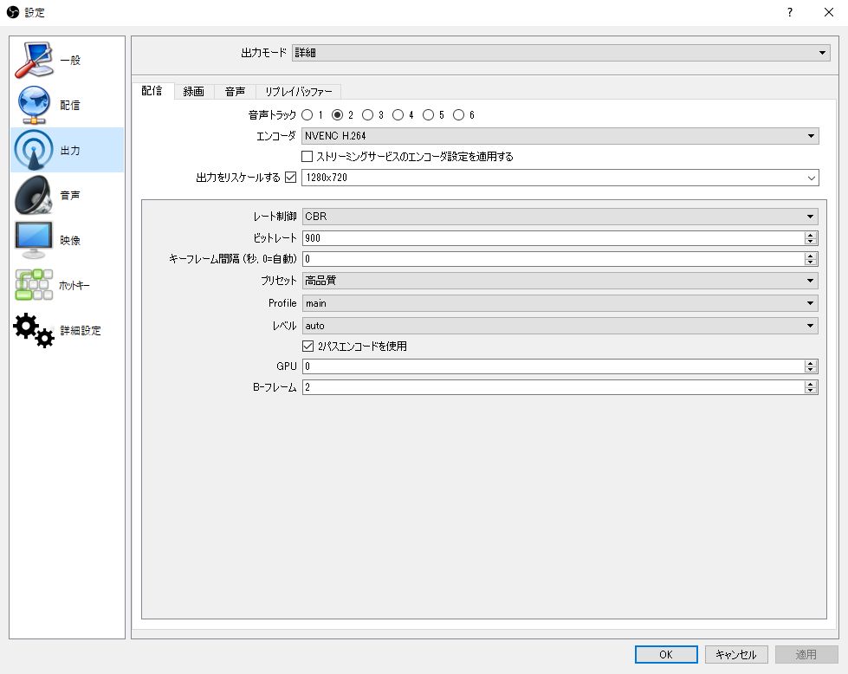Open the レート制御 CBR dropdown

pos(560,217)
